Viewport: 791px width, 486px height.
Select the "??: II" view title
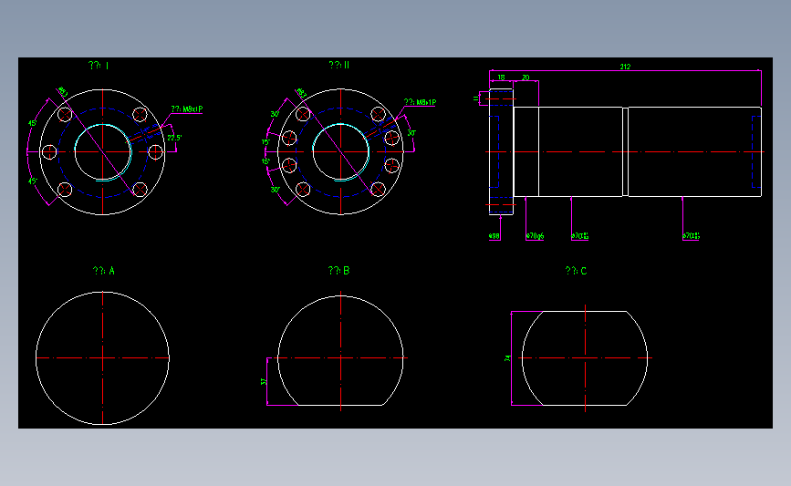coord(339,65)
